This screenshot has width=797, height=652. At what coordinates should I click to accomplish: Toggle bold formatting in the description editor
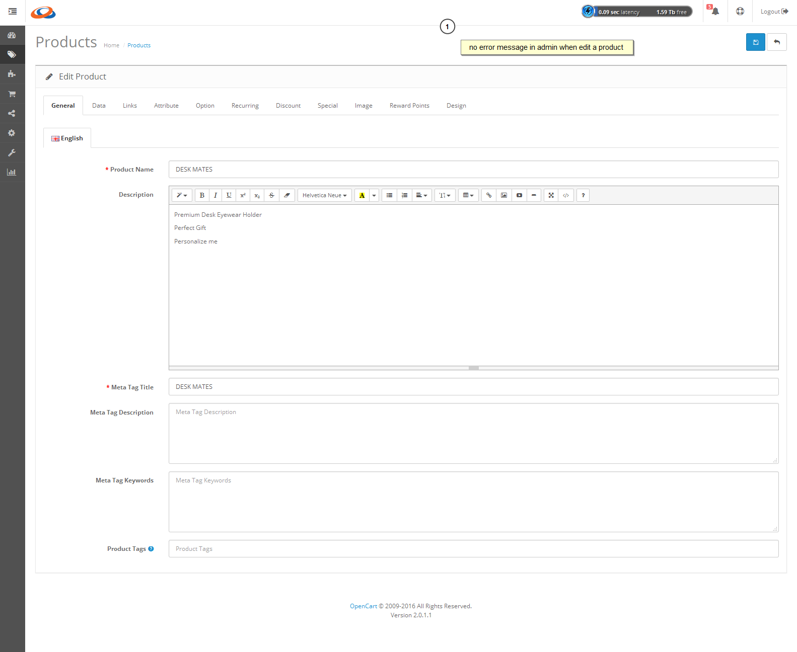(202, 195)
